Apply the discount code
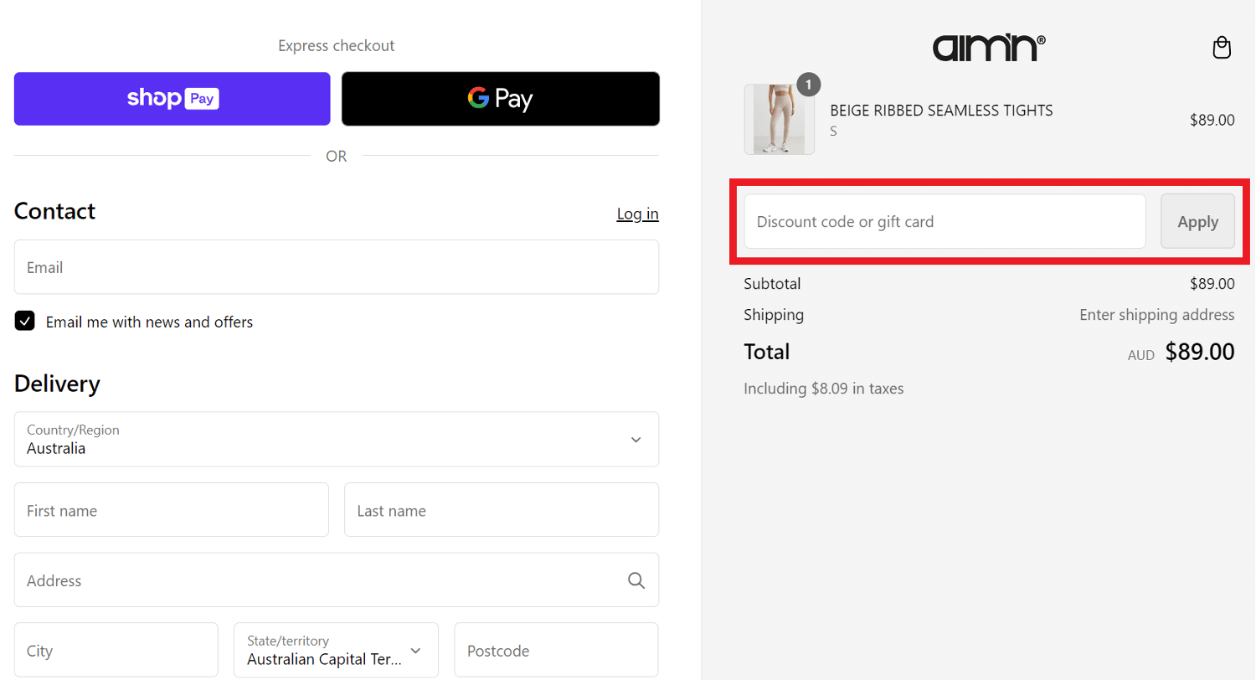The height and width of the screenshot is (680, 1256). [x=1197, y=222]
